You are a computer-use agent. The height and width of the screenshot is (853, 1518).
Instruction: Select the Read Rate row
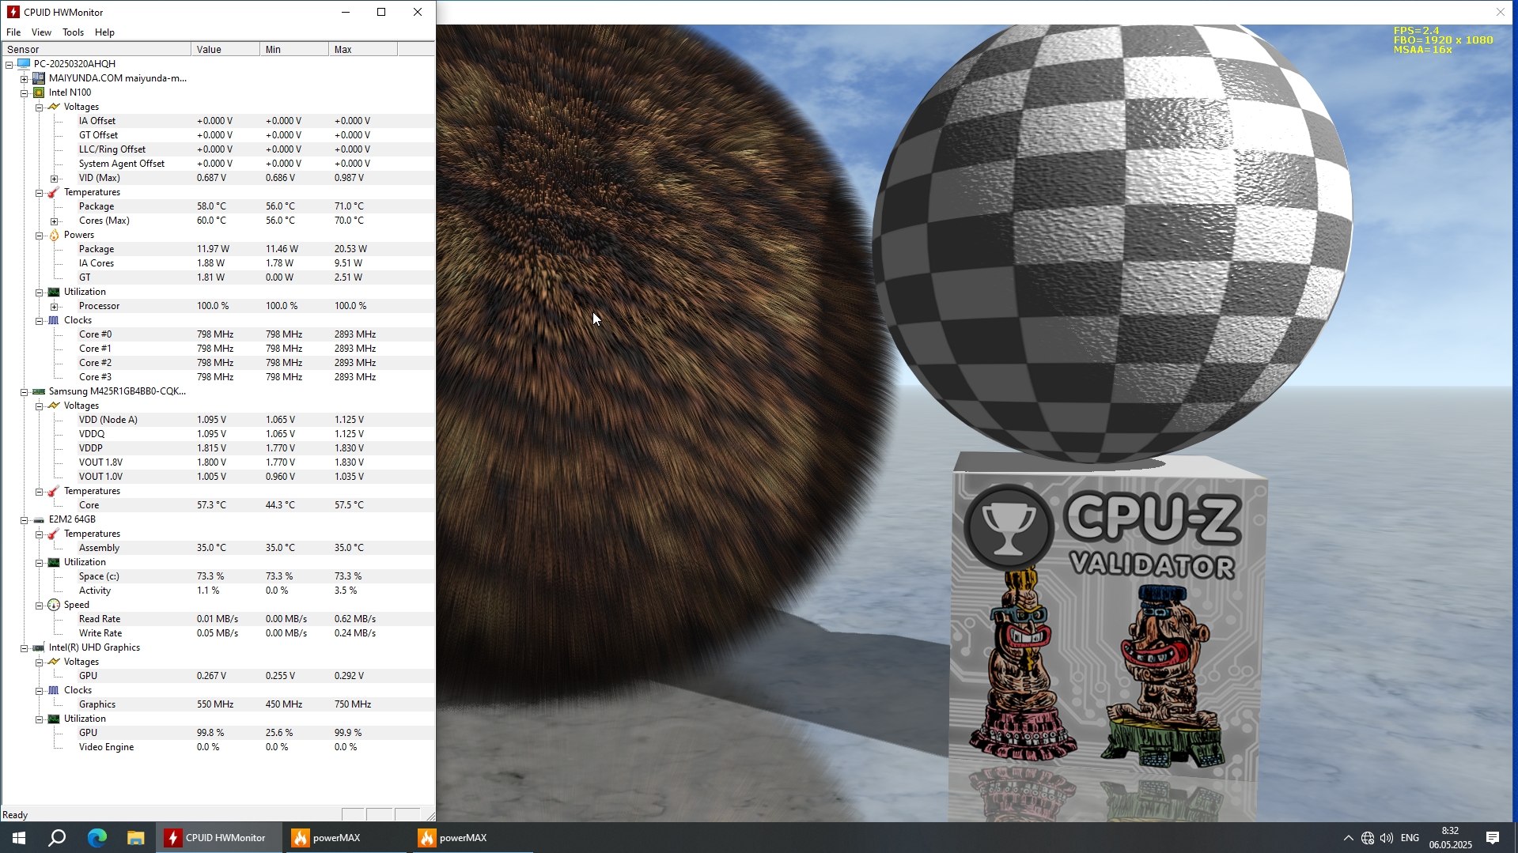(x=218, y=619)
